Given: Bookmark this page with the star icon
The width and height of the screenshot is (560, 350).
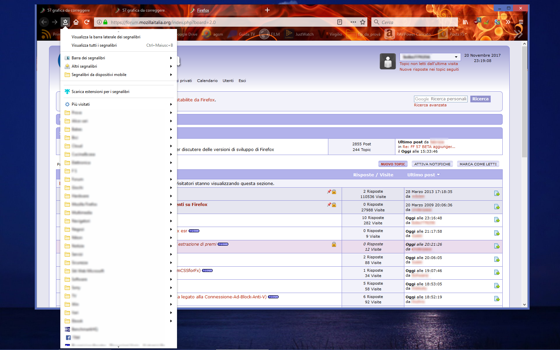Looking at the screenshot, I should 363,22.
